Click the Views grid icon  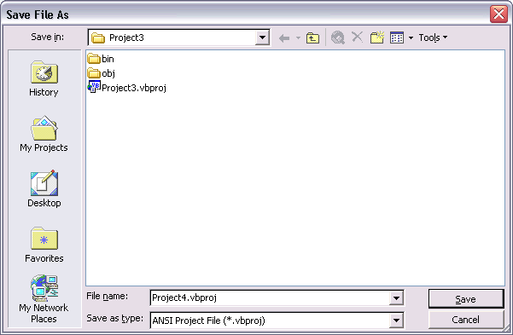pyautogui.click(x=397, y=38)
